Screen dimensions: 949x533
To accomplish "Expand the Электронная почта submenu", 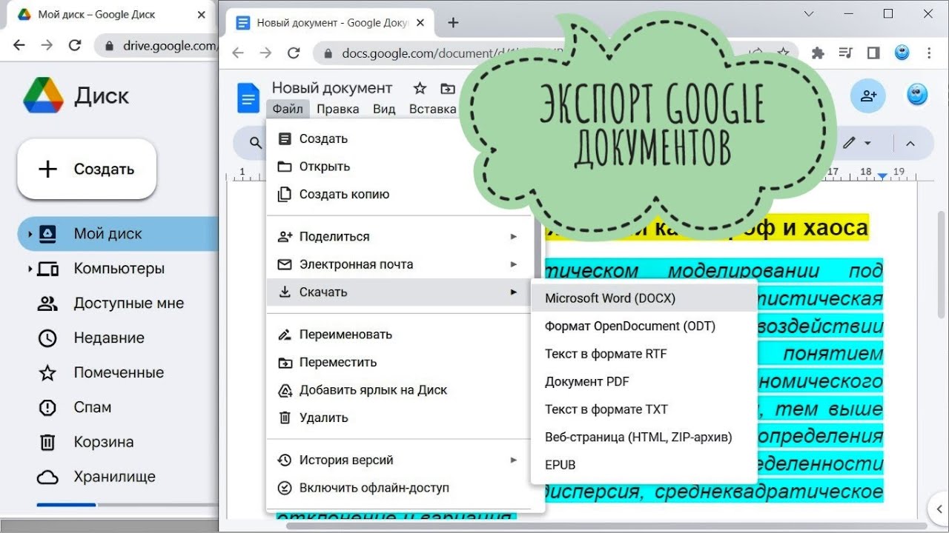I will pos(400,264).
